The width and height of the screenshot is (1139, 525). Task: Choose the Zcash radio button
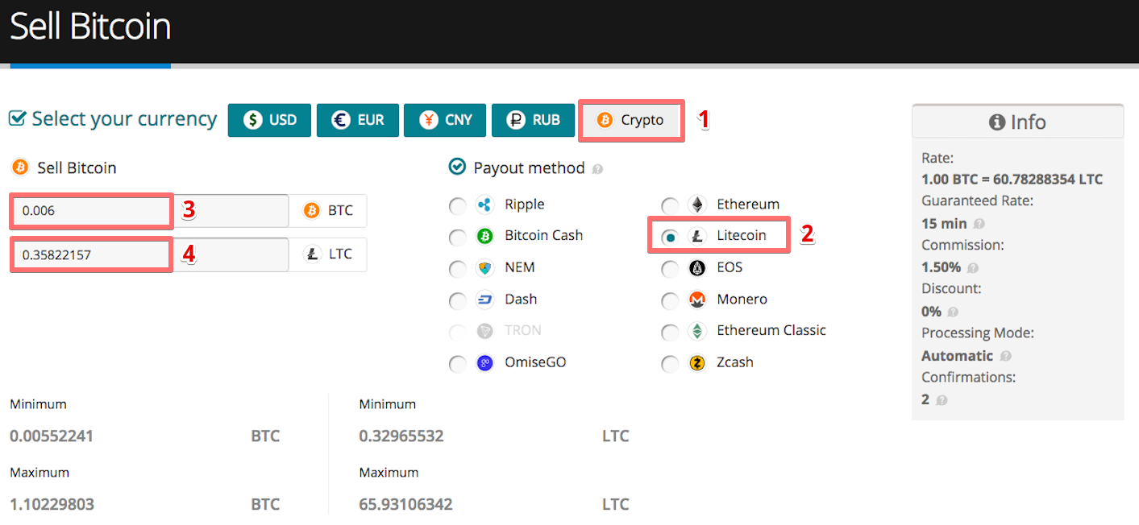click(670, 364)
